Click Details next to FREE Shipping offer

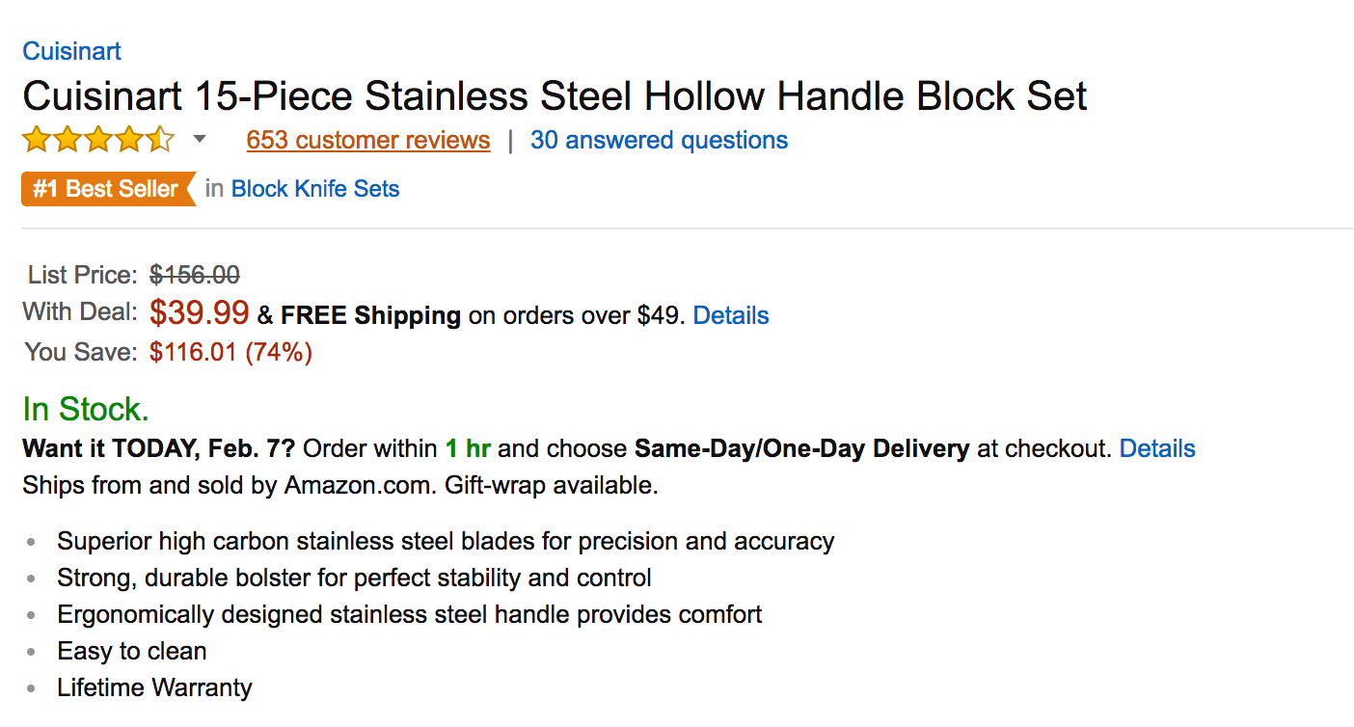[x=730, y=315]
